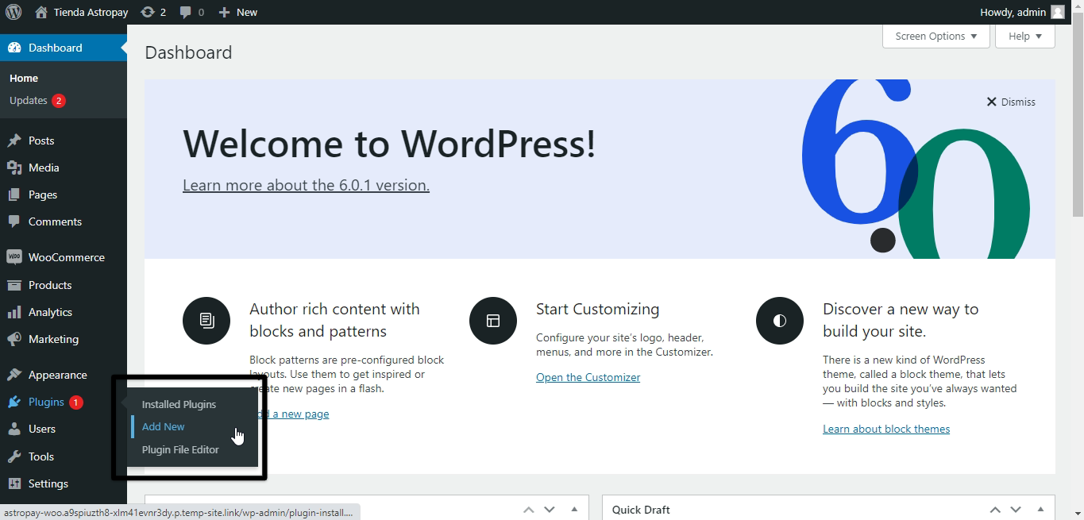Screen dimensions: 1084x520
Task: Open the WordPress logo menu
Action: coord(14,12)
